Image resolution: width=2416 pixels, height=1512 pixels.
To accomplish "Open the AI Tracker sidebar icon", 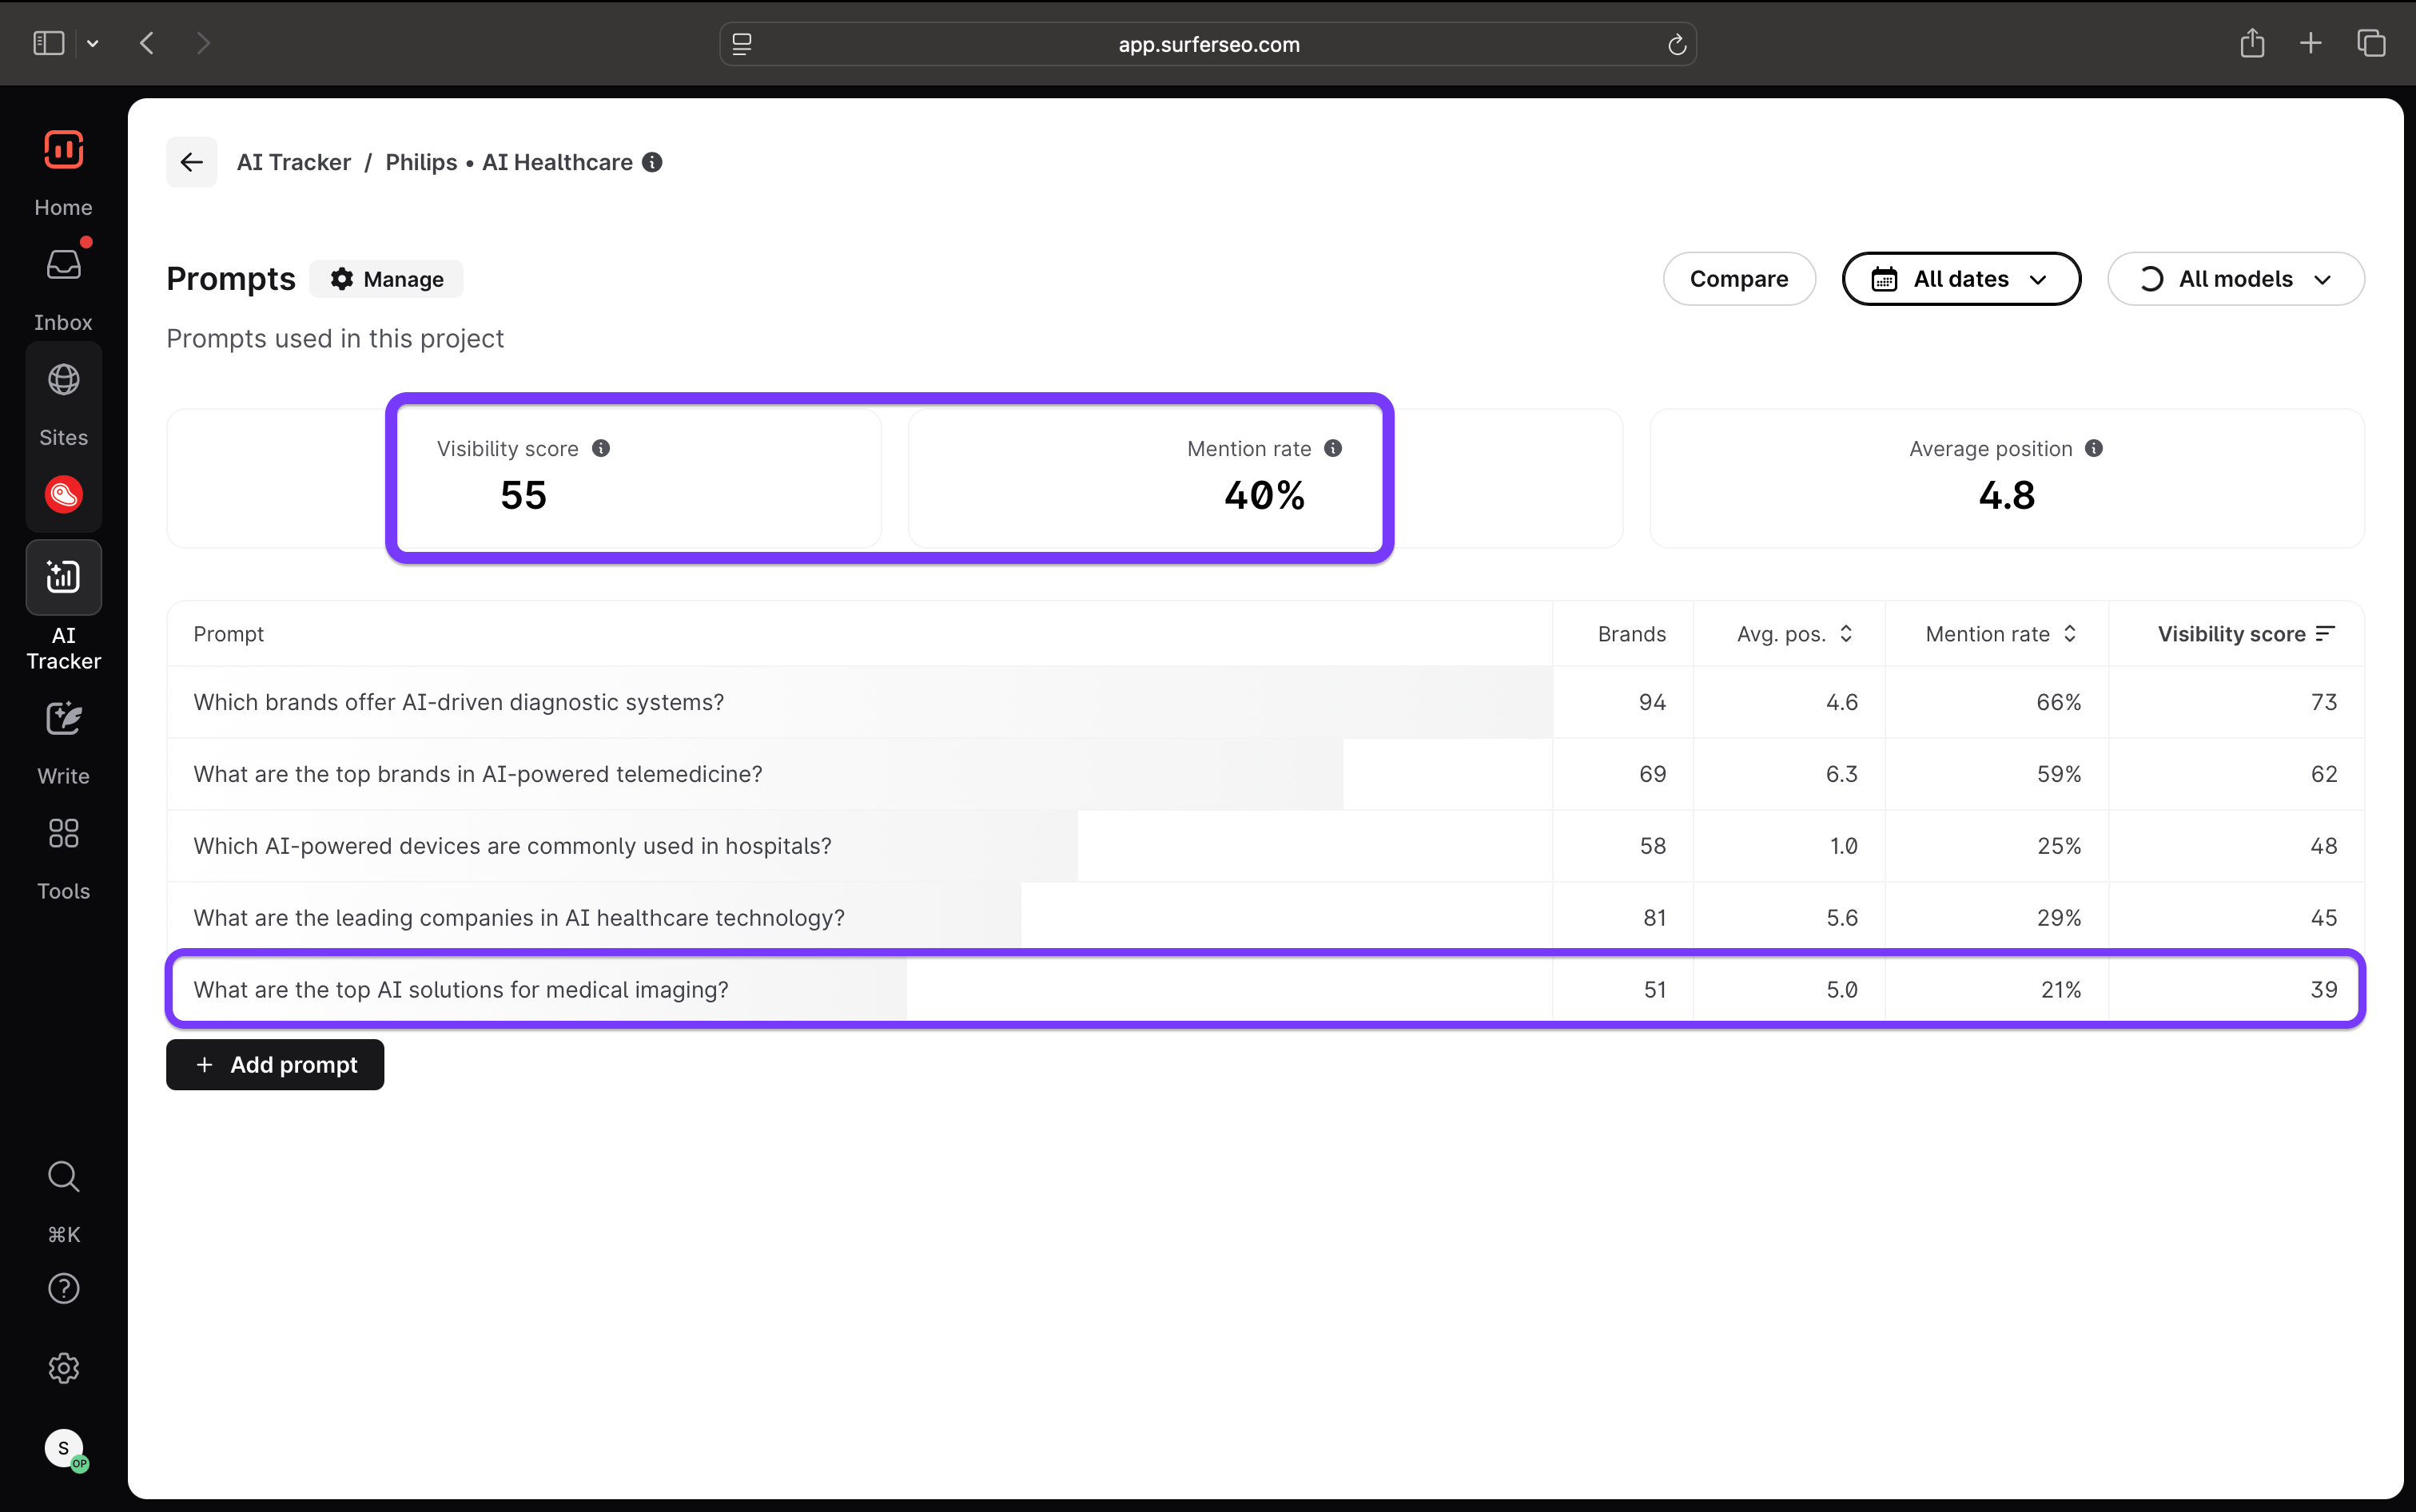I will (x=63, y=577).
